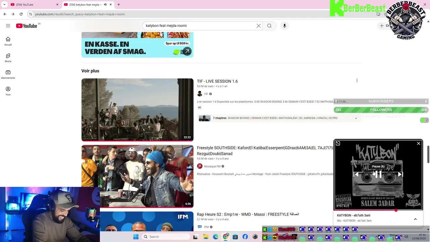Click KATYBON - eb7ath 3ani miniplayer title
The image size is (430, 242).
point(354,215)
